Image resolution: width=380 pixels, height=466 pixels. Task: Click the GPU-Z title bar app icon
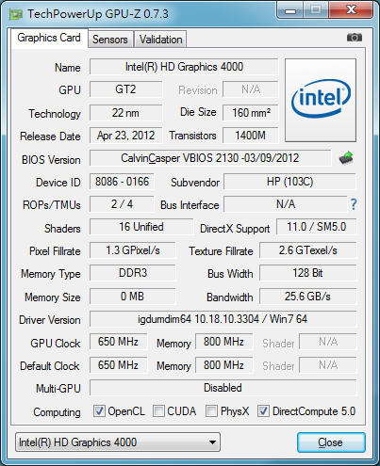tap(16, 14)
